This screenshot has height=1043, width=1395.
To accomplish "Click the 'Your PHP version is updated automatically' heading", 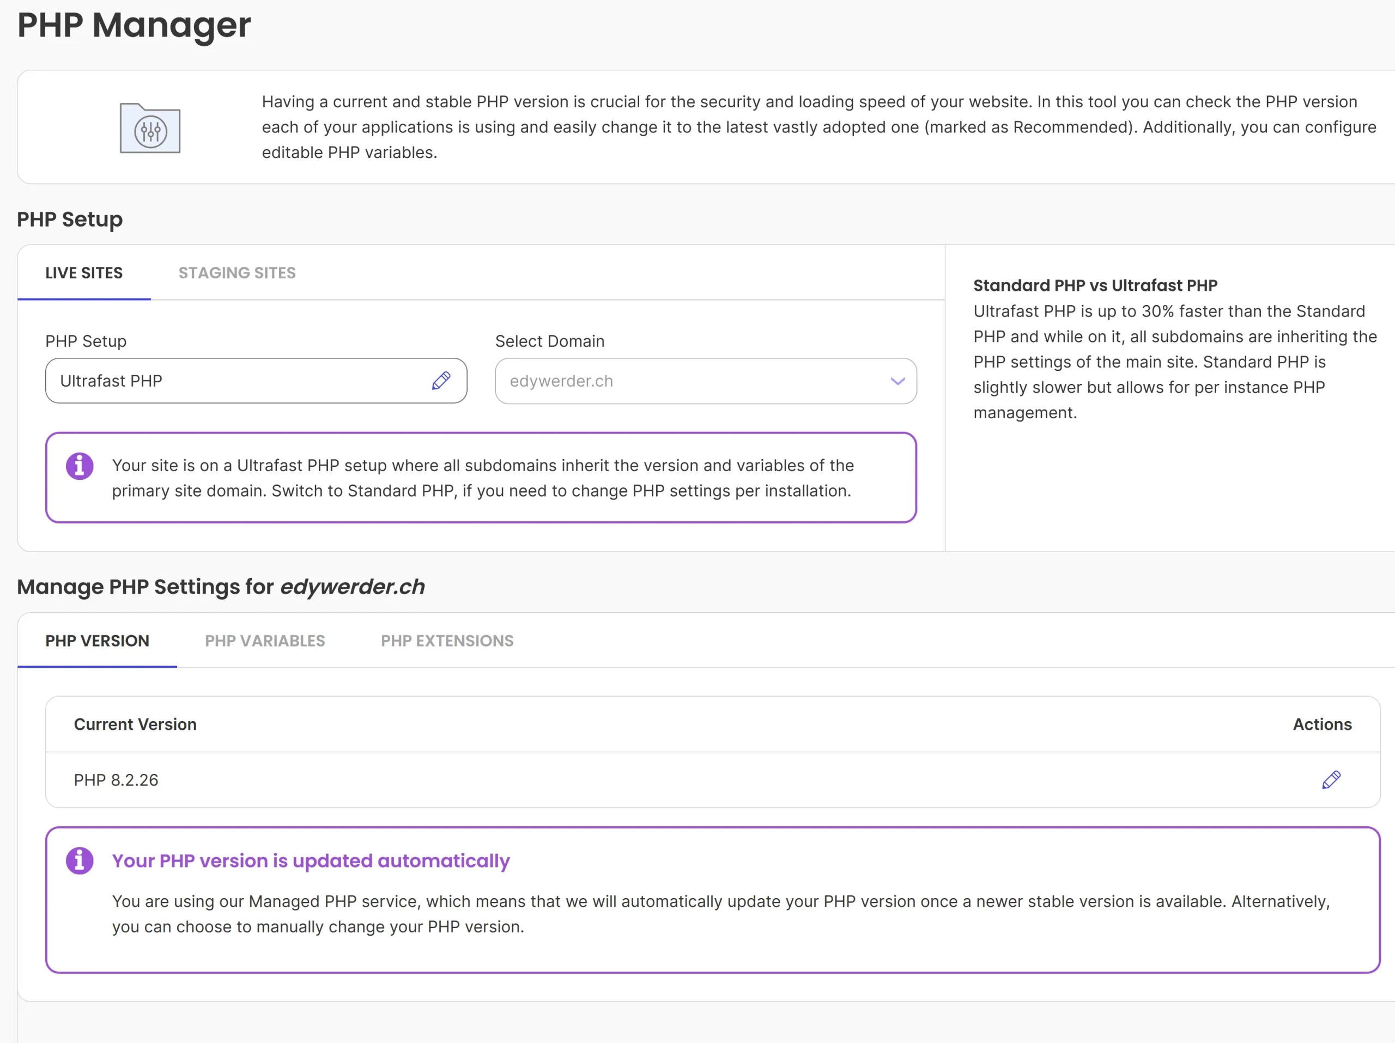I will (311, 861).
